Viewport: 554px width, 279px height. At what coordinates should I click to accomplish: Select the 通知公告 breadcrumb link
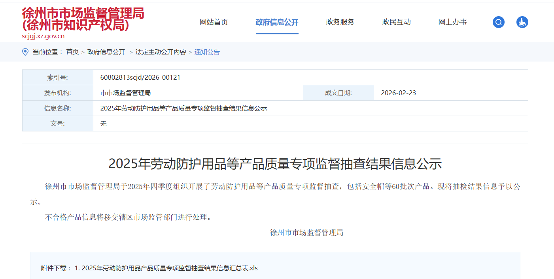[x=207, y=52]
